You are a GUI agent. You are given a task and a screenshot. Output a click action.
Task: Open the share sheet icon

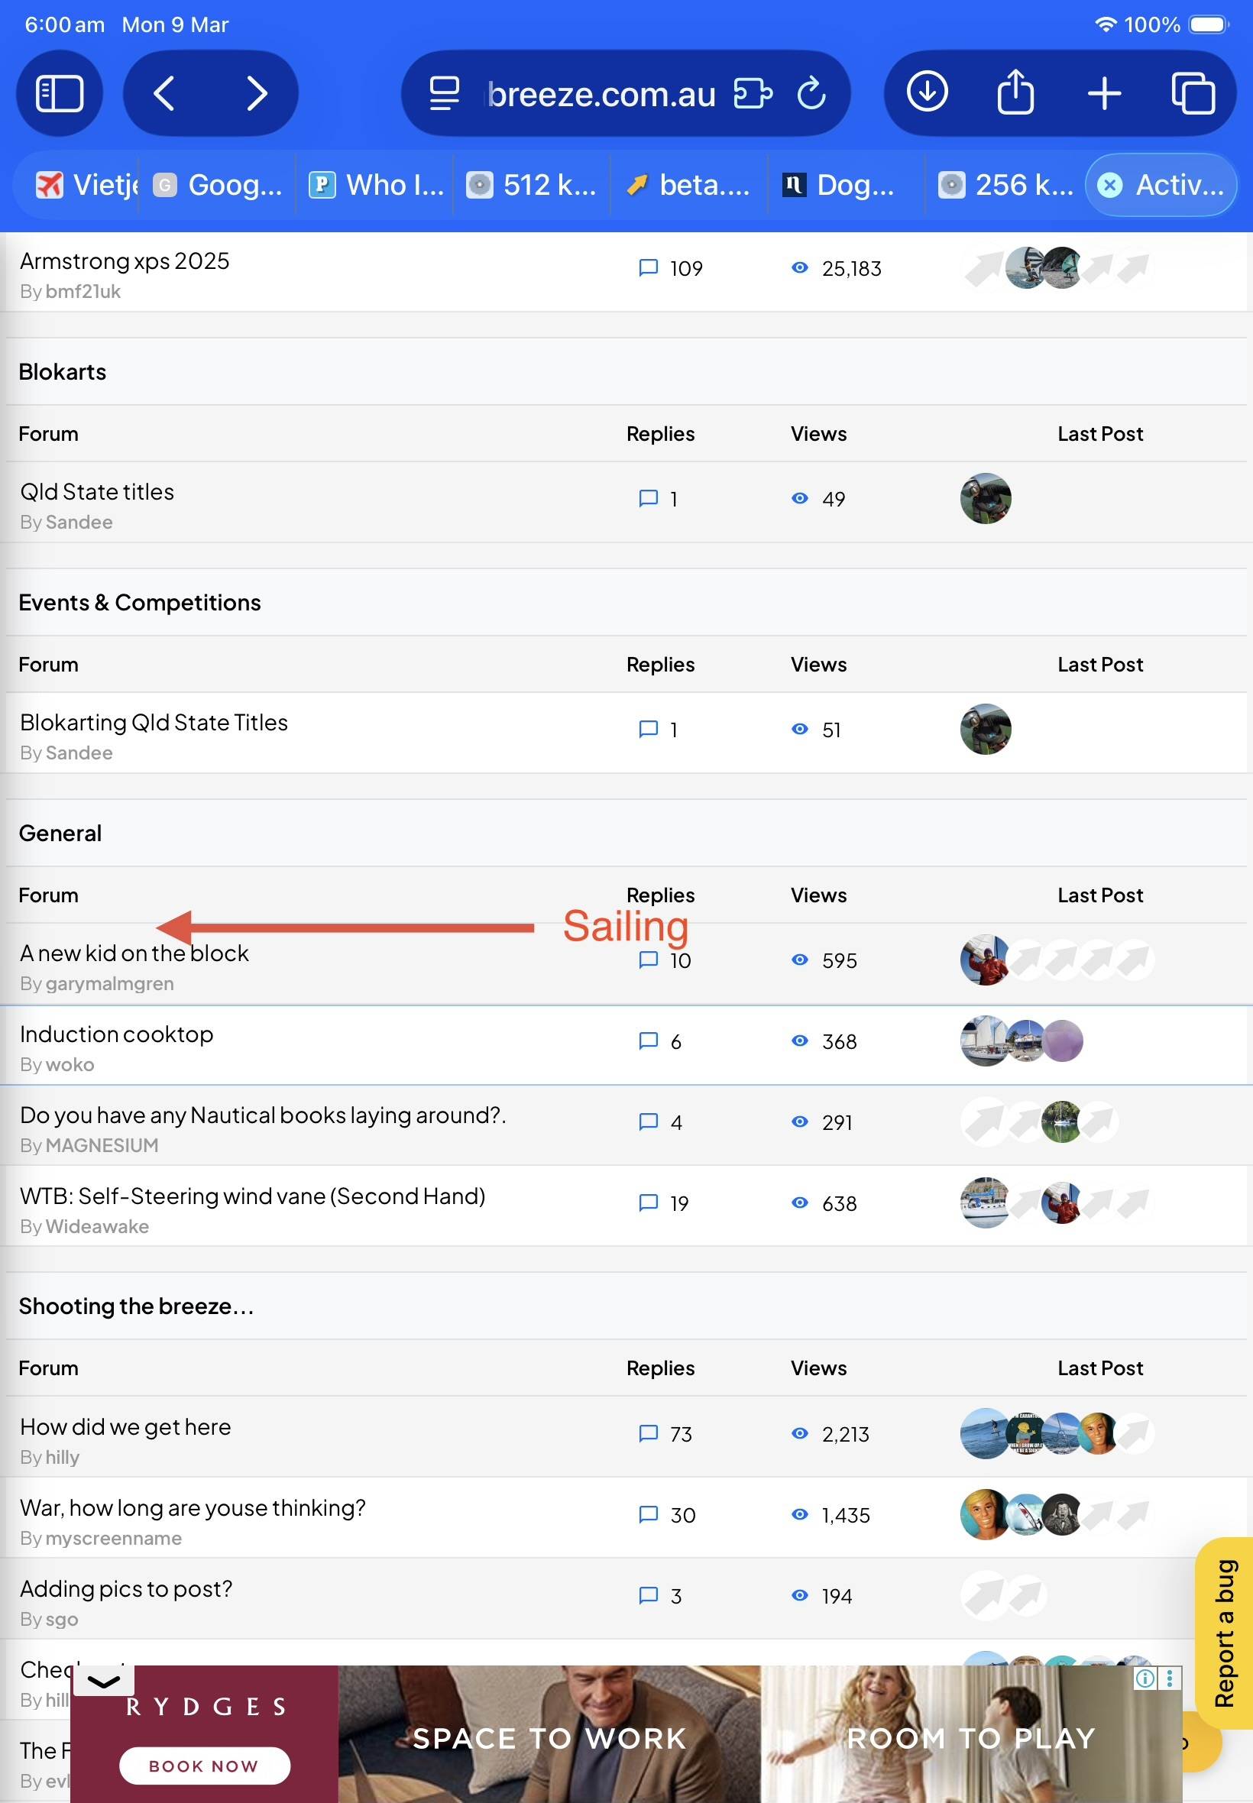(x=1015, y=93)
